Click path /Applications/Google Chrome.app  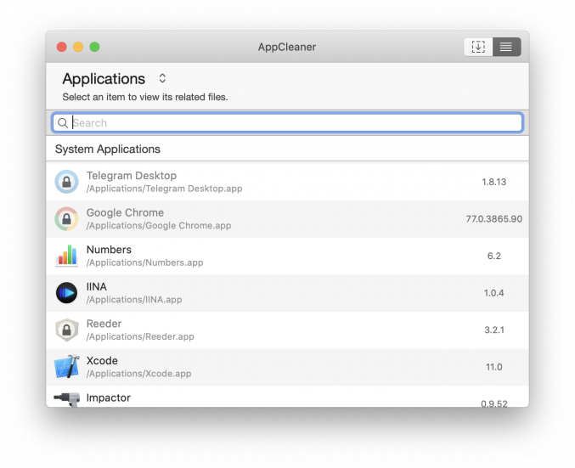159,226
